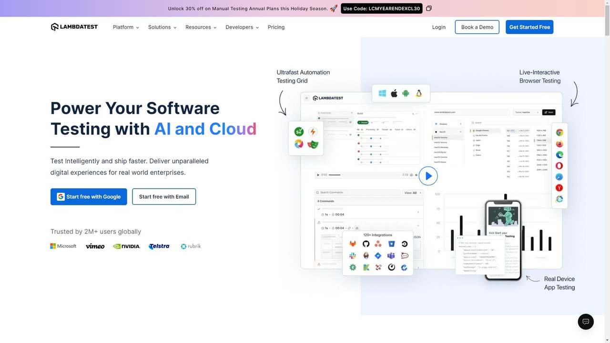Screen dimensions: 610x343
Task: Click the Jenkins integration icon
Action: [x=366, y=256]
